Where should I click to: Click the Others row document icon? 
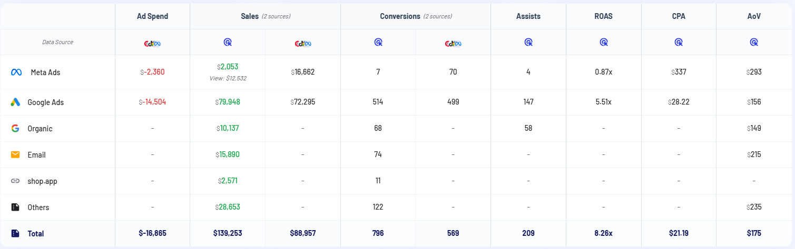tap(15, 207)
